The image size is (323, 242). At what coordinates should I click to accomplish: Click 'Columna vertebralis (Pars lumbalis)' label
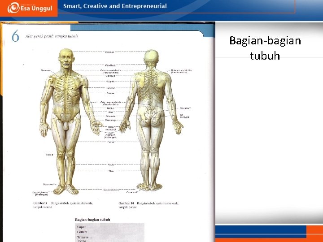point(110,104)
